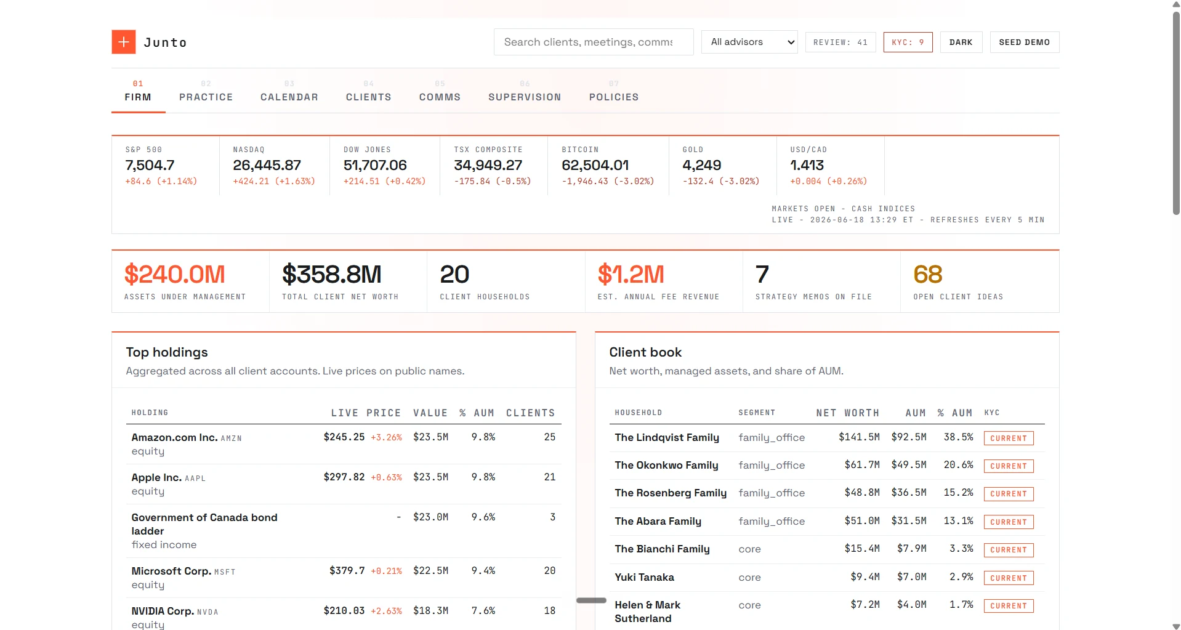Select the Amazon.com Inc. holding row

pos(344,444)
